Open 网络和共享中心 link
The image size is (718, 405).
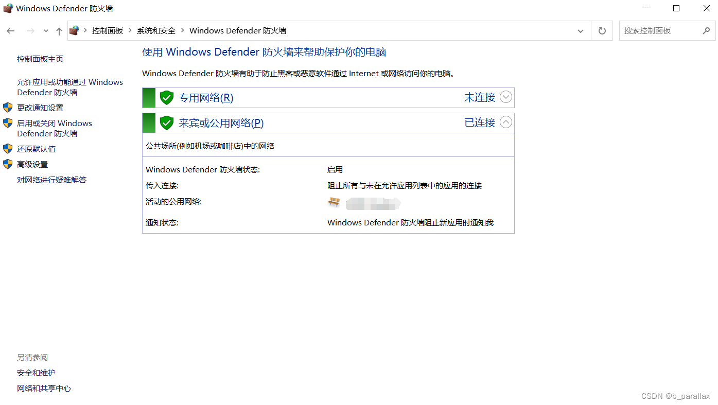click(44, 389)
